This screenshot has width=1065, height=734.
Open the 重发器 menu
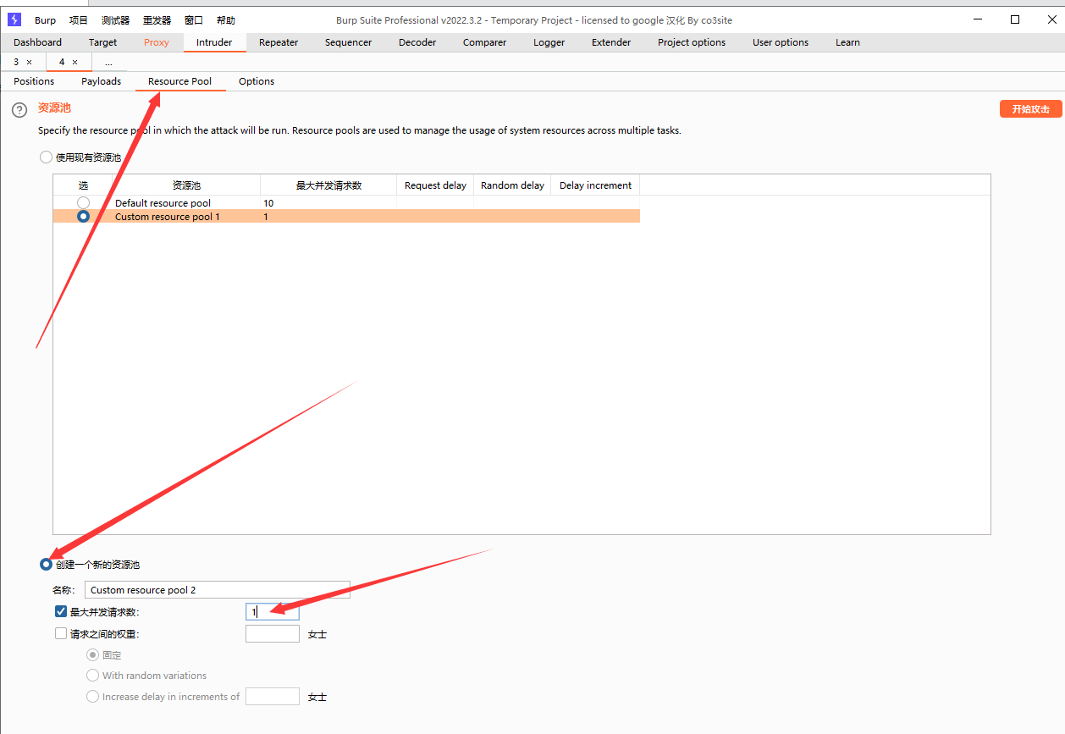(x=157, y=20)
